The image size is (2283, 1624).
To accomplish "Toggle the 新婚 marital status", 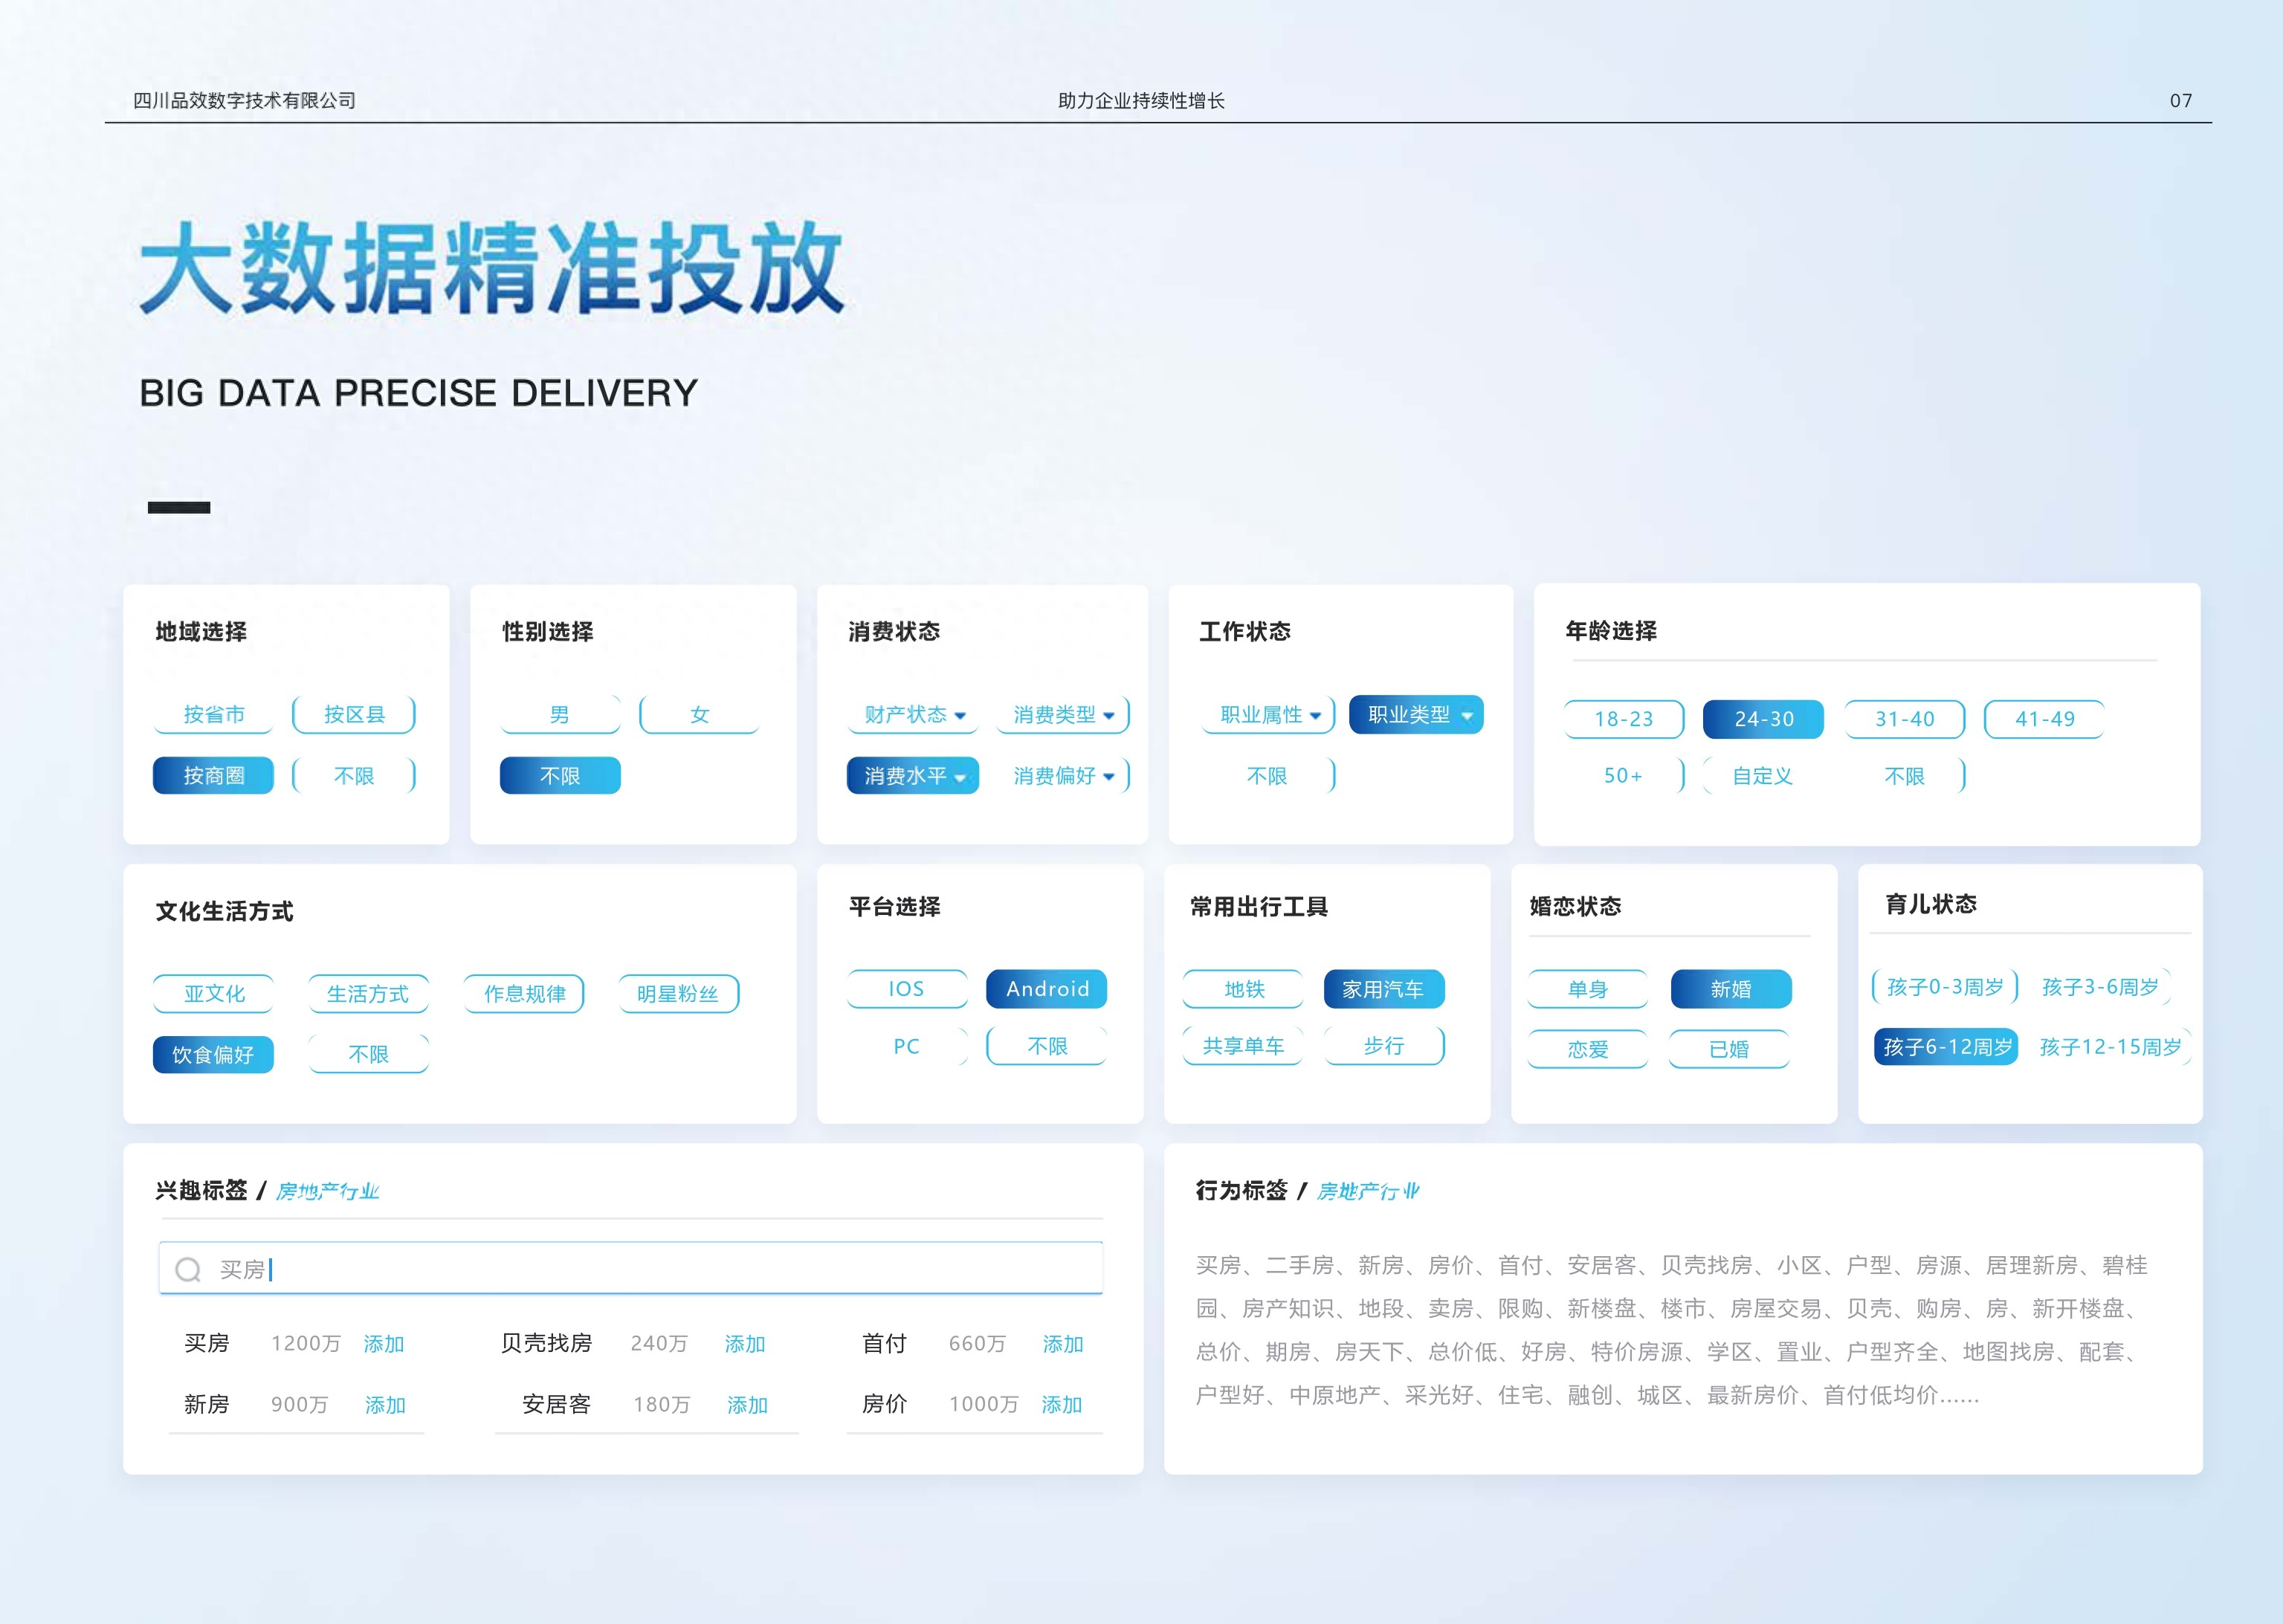I will click(x=1730, y=989).
